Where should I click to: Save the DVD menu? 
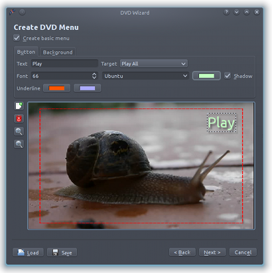(62, 252)
